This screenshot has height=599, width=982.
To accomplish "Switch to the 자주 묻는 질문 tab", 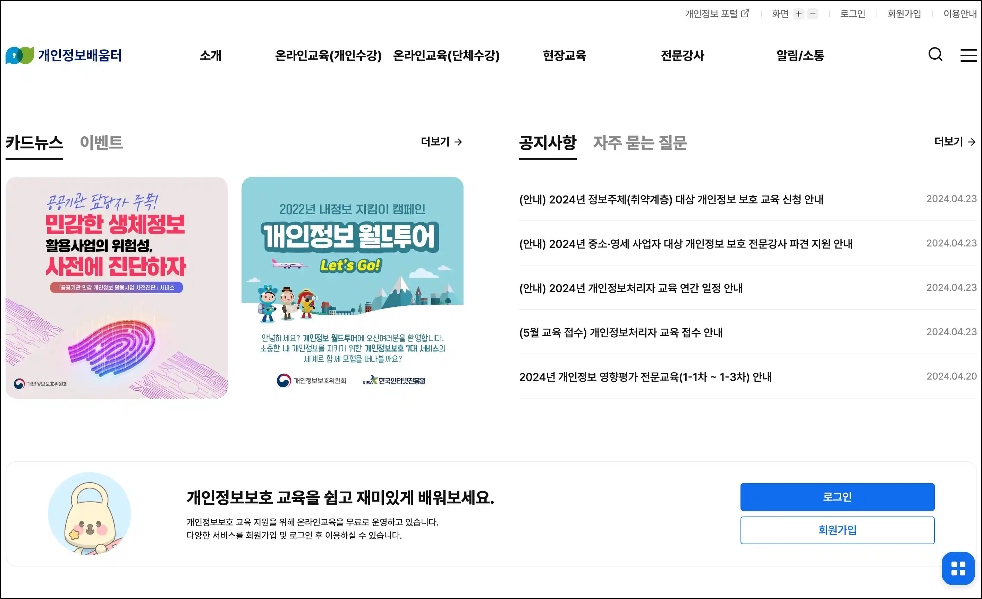I will pos(640,142).
